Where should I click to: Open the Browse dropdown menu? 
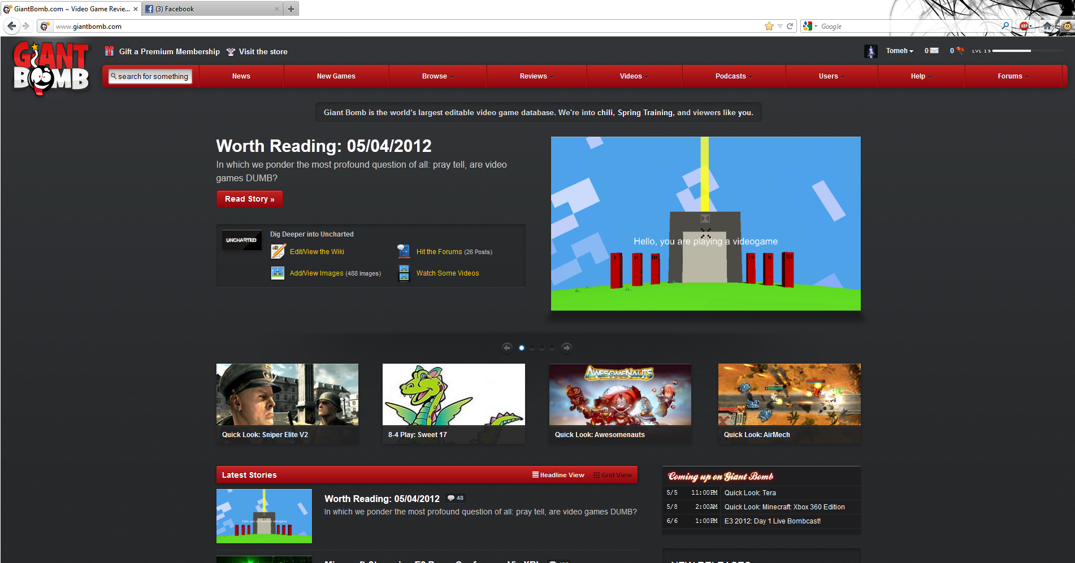pyautogui.click(x=437, y=76)
